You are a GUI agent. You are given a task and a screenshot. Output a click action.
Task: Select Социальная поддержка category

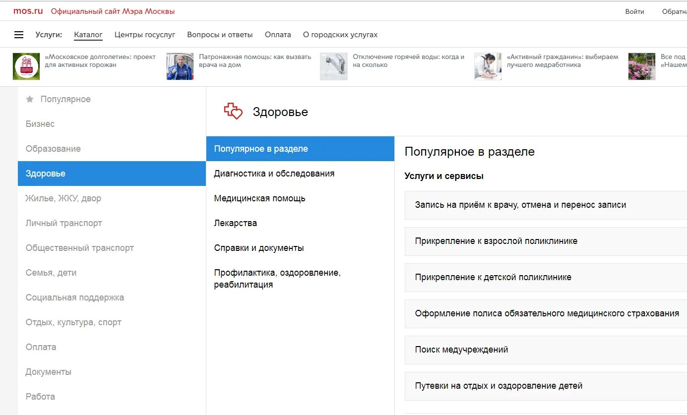[x=112, y=297]
